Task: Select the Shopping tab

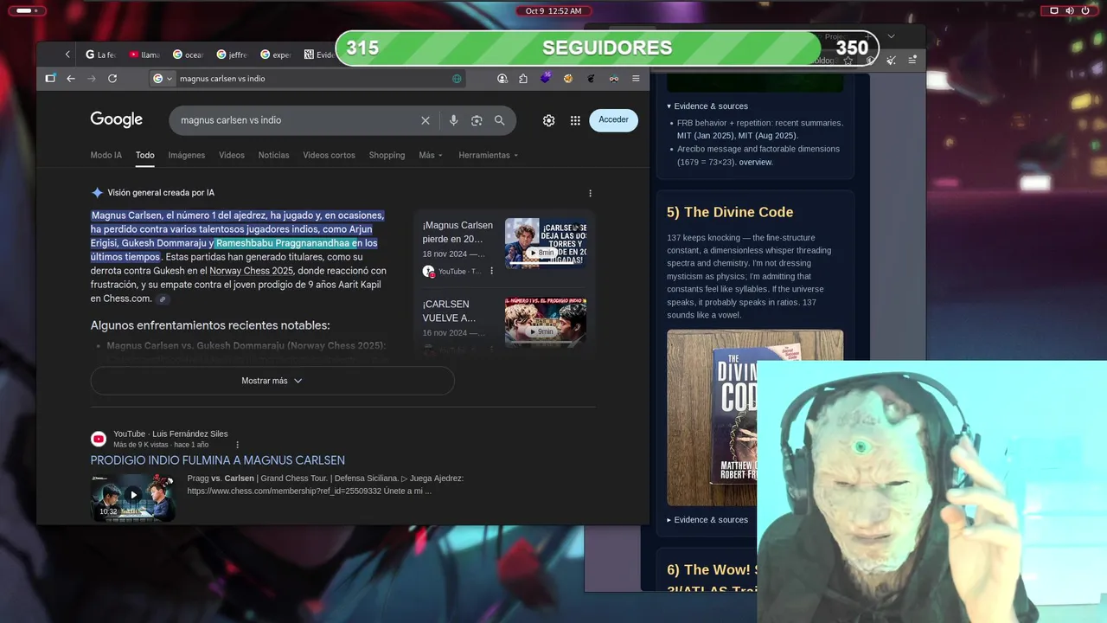Action: 387,155
